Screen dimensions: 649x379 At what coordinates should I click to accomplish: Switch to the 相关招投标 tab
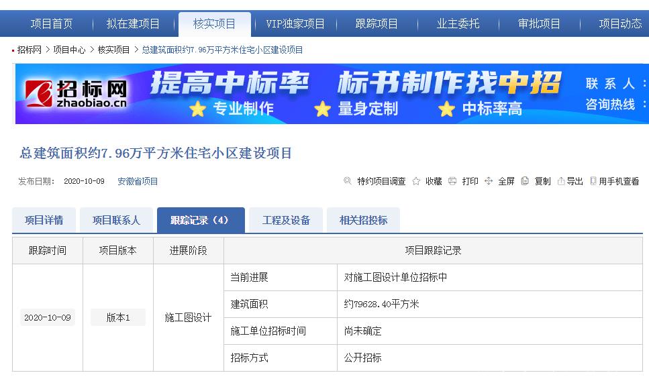pyautogui.click(x=363, y=220)
